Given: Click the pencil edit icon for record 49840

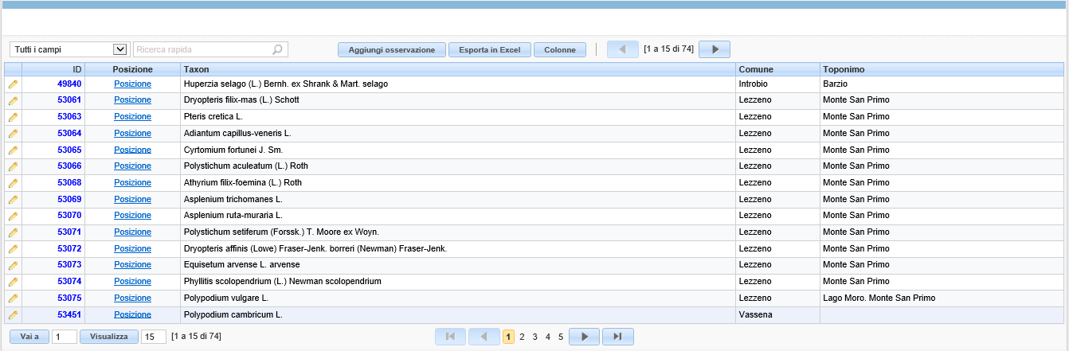Looking at the screenshot, I should 13,84.
